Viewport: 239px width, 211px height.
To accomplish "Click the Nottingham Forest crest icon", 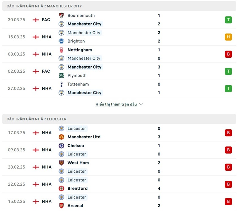I will coord(62,50).
